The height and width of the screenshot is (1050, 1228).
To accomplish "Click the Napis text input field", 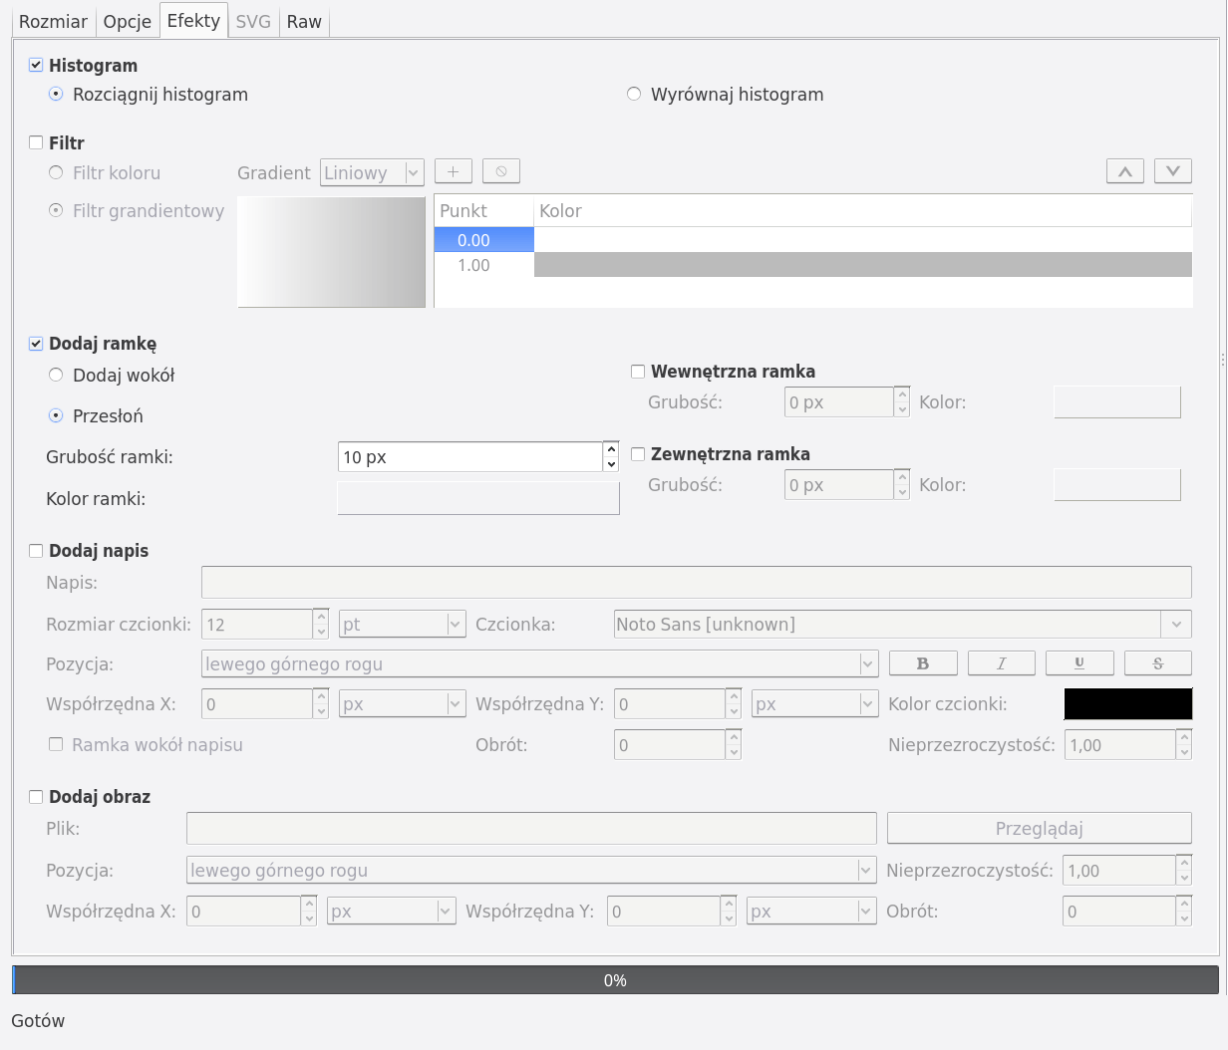I will click(697, 583).
